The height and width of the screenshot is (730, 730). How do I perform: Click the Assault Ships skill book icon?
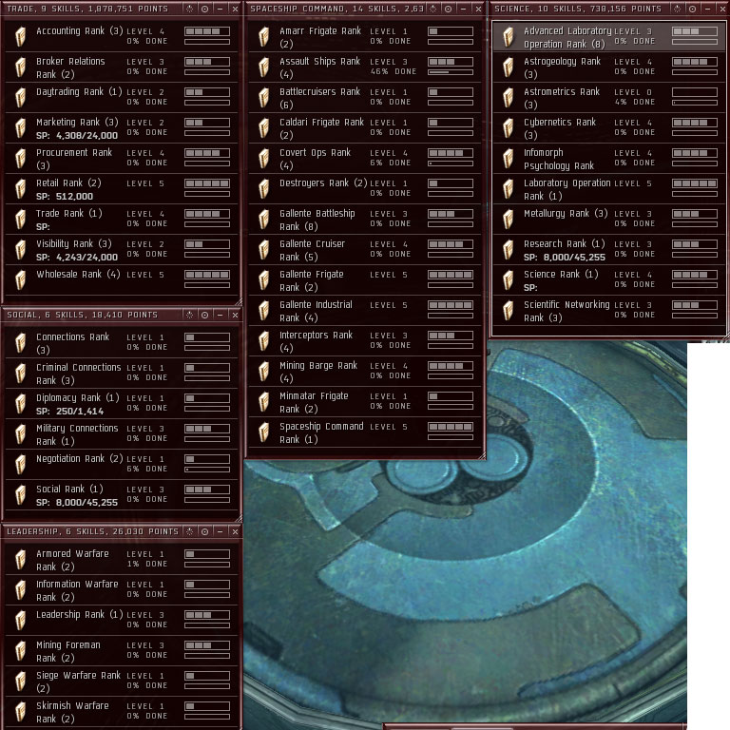(263, 67)
